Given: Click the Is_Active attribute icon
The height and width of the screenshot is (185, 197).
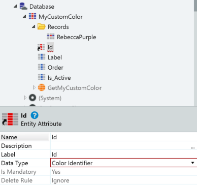Looking at the screenshot, I should pyautogui.click(x=42, y=77).
